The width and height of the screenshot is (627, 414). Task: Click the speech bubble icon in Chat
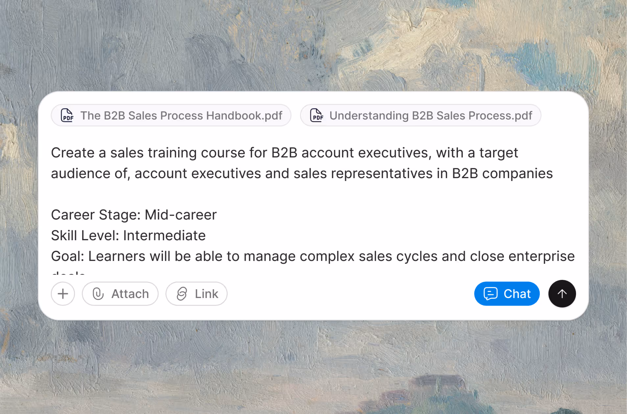[490, 294]
